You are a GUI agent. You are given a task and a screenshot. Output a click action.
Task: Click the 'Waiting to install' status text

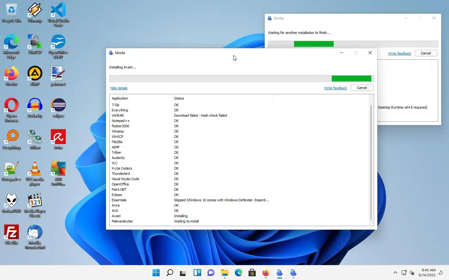click(186, 221)
